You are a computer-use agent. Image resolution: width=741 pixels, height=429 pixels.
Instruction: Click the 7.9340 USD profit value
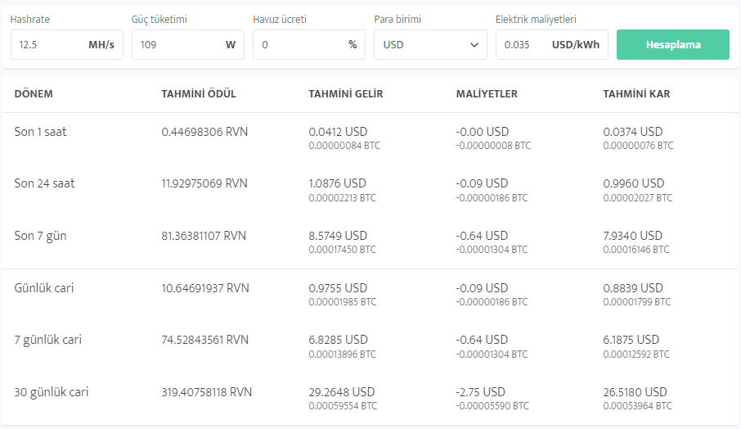633,236
